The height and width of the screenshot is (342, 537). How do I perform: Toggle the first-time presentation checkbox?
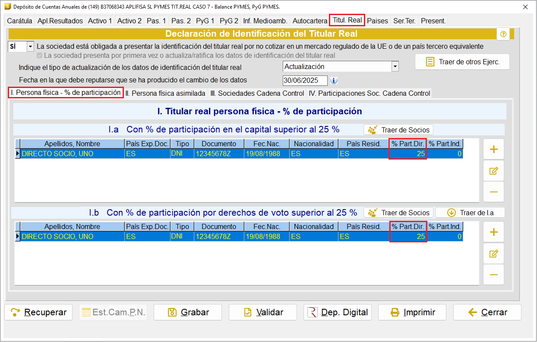40,56
